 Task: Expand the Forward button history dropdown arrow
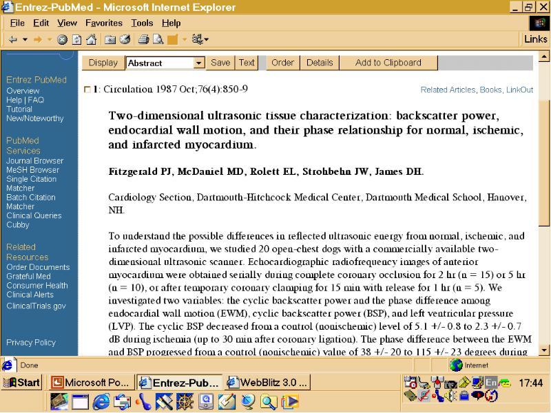tap(50, 39)
